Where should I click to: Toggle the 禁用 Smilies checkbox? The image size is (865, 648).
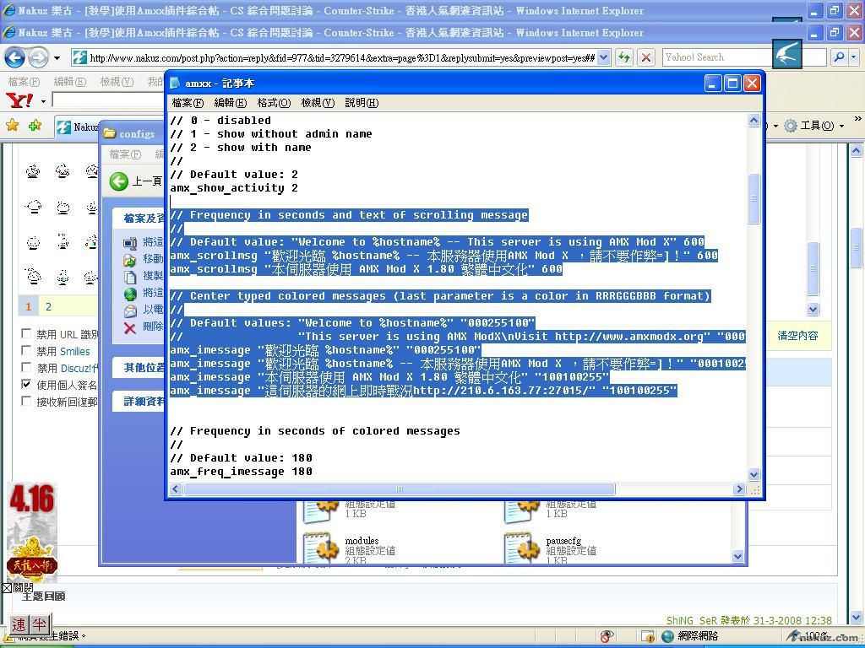[x=26, y=351]
